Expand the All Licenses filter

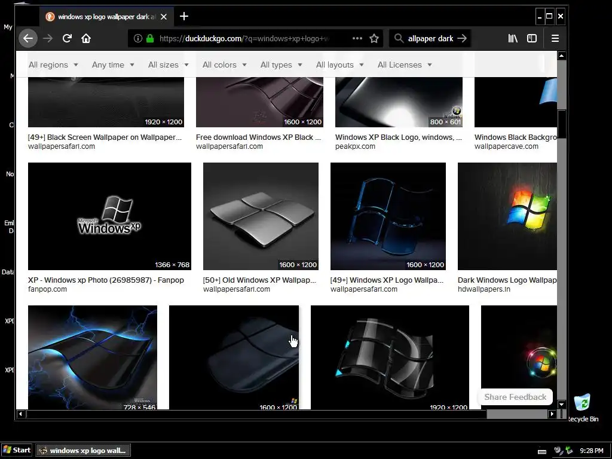pyautogui.click(x=405, y=65)
